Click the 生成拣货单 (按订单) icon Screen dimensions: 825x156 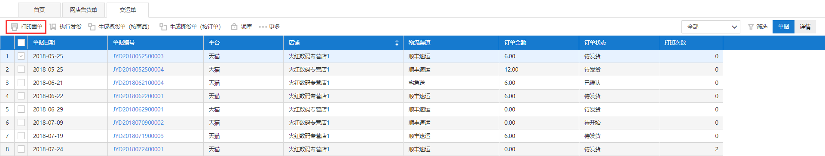click(163, 27)
